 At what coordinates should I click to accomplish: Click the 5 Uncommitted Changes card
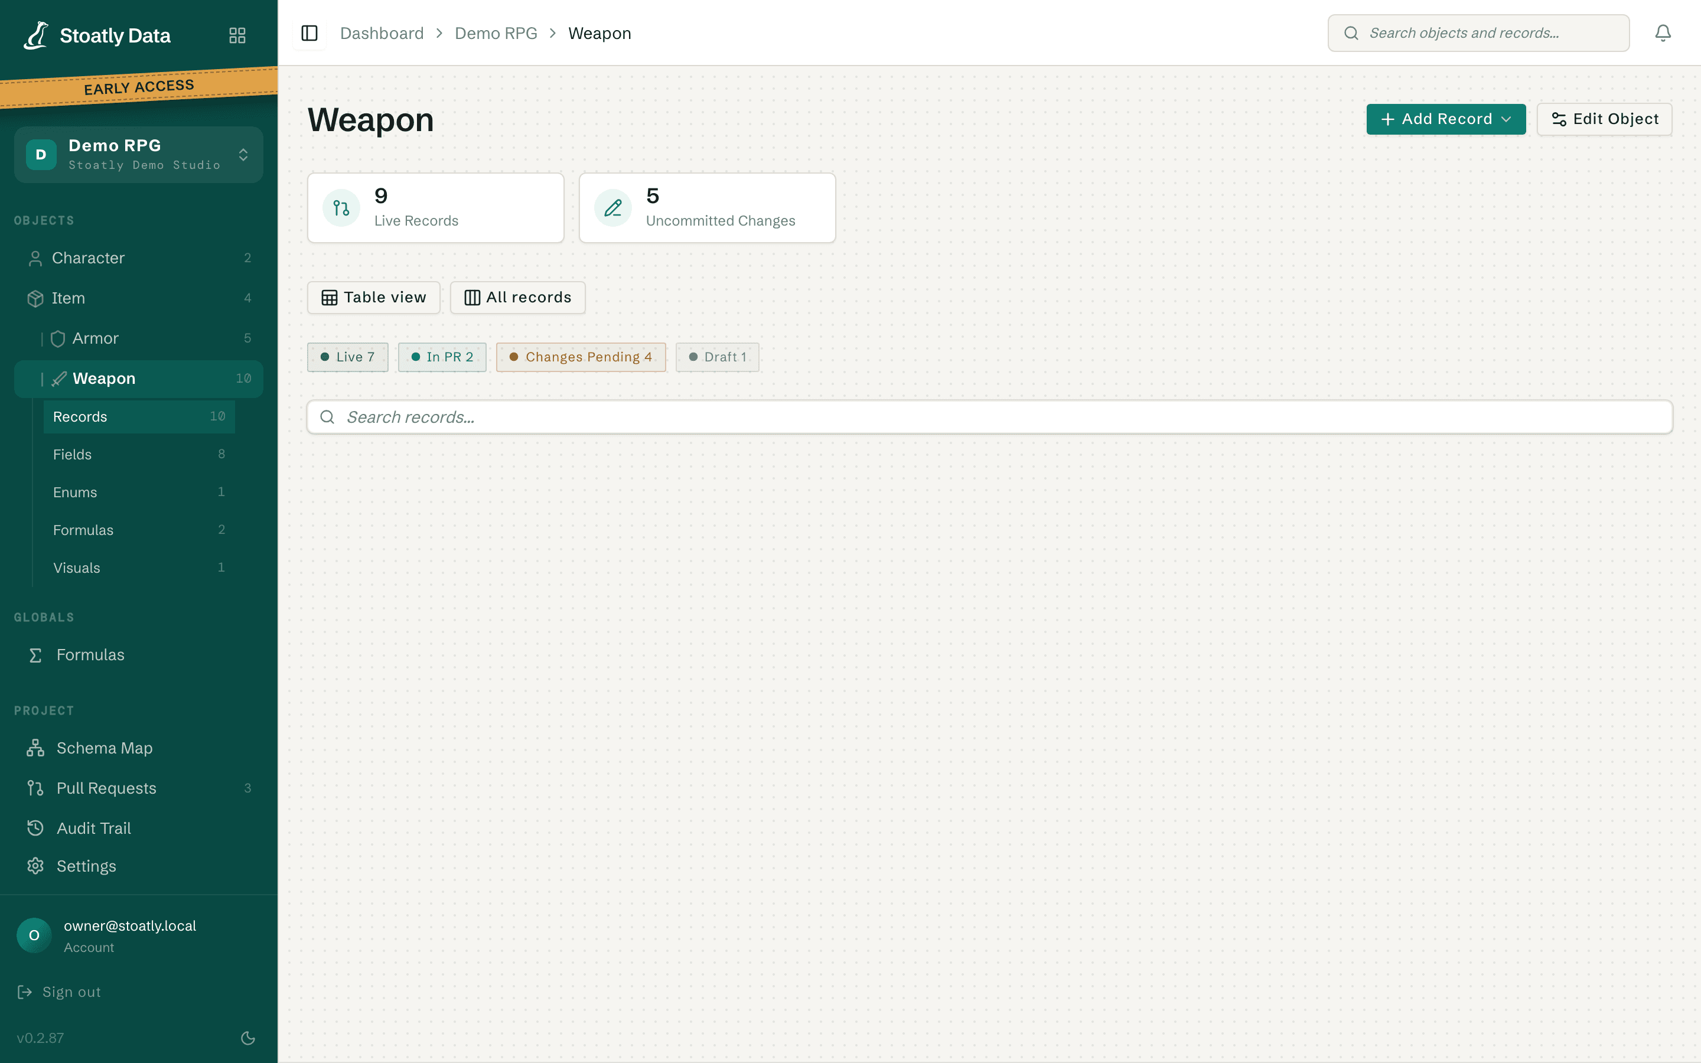coord(707,208)
